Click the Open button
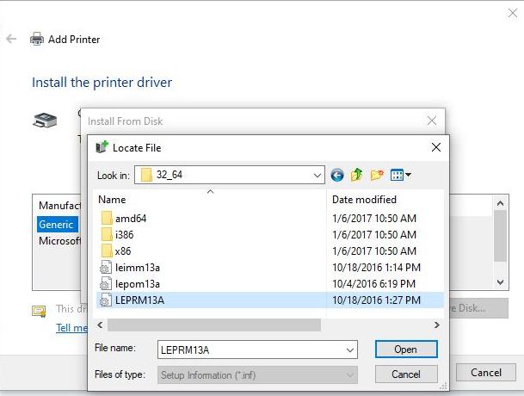Viewport: 524px width, 396px height. point(406,350)
